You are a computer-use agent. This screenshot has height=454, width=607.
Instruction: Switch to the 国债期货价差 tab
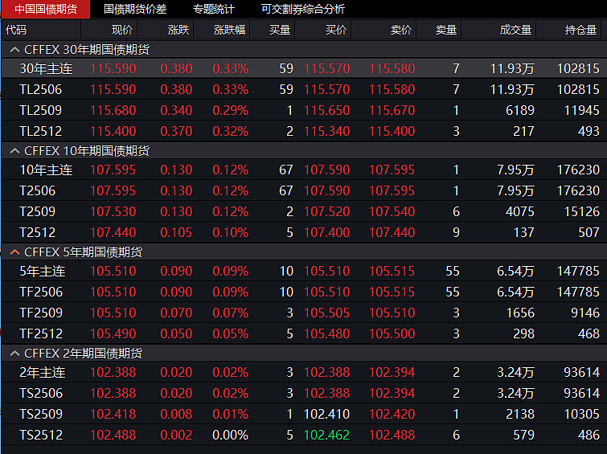pos(135,9)
